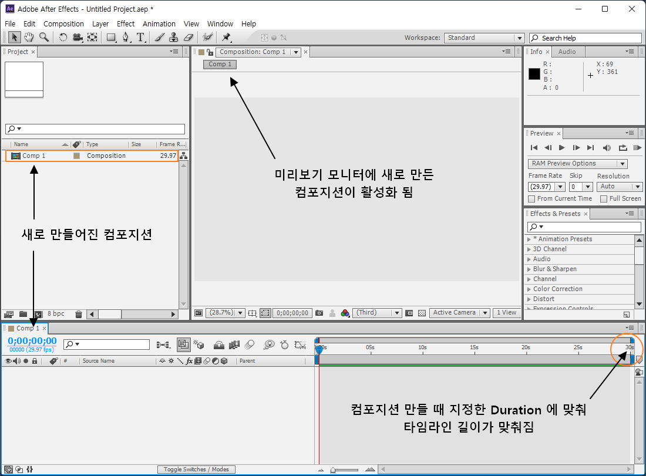This screenshot has height=476, width=646.
Task: Click the 8 bpc color depth button
Action: [x=56, y=314]
